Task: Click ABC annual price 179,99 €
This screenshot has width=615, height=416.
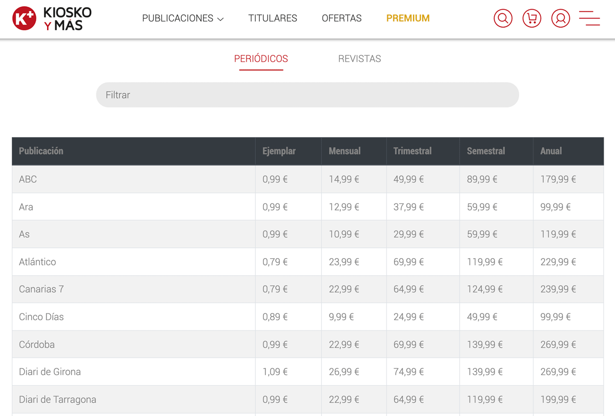Action: click(558, 179)
